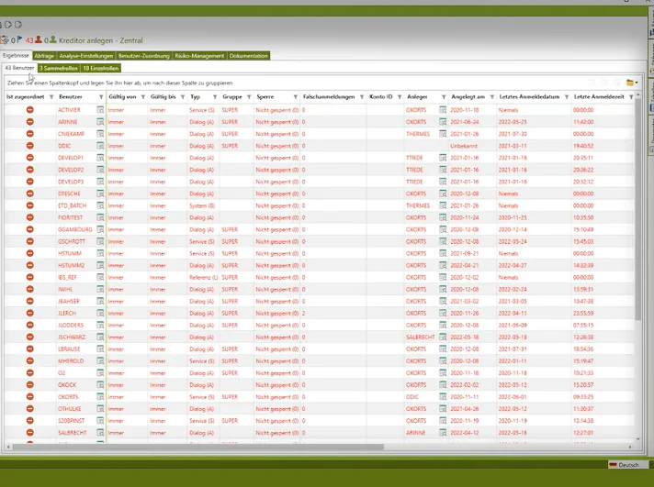Click the green user count icon
Image resolution: width=654 pixels, height=487 pixels.
tap(53, 40)
